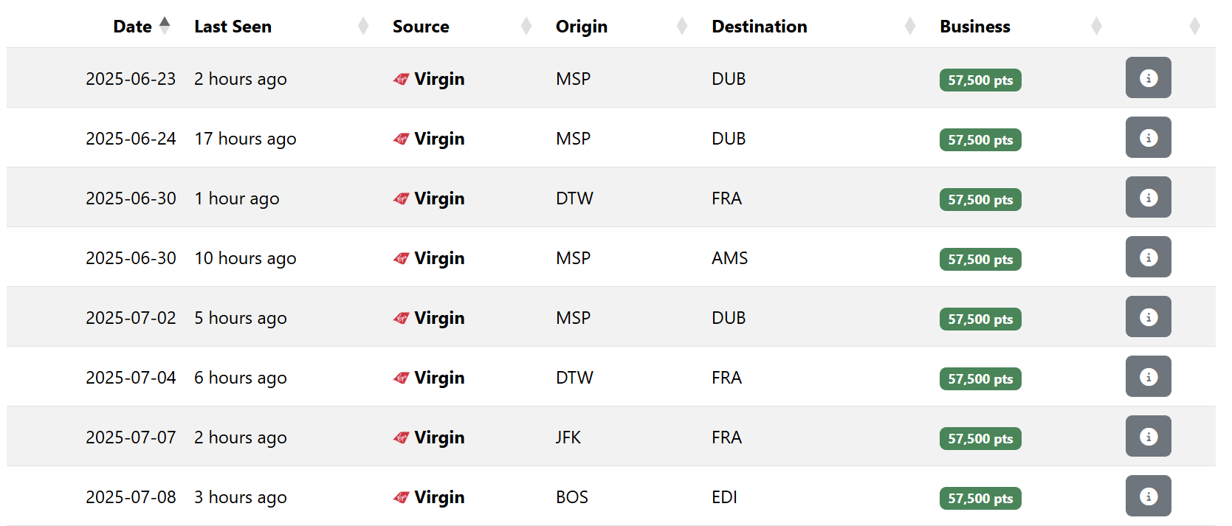Viewport: 1232px width, 526px height.
Task: Open info for the 2025-06-24 flight
Action: (x=1148, y=137)
